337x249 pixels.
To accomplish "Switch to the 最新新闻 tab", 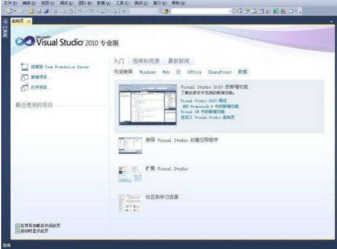I will 179,61.
